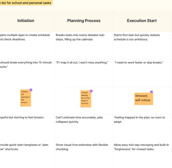Click the sad emoji on the Stressed sticky note
Screen dimensions: 172x168
[151, 92]
